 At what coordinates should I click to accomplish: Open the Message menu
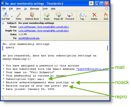pos(34,9)
